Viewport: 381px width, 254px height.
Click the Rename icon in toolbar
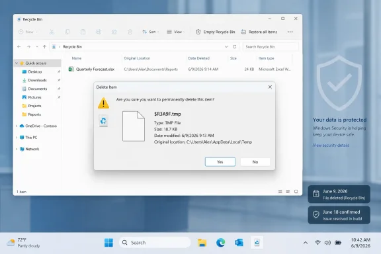tap(99, 32)
